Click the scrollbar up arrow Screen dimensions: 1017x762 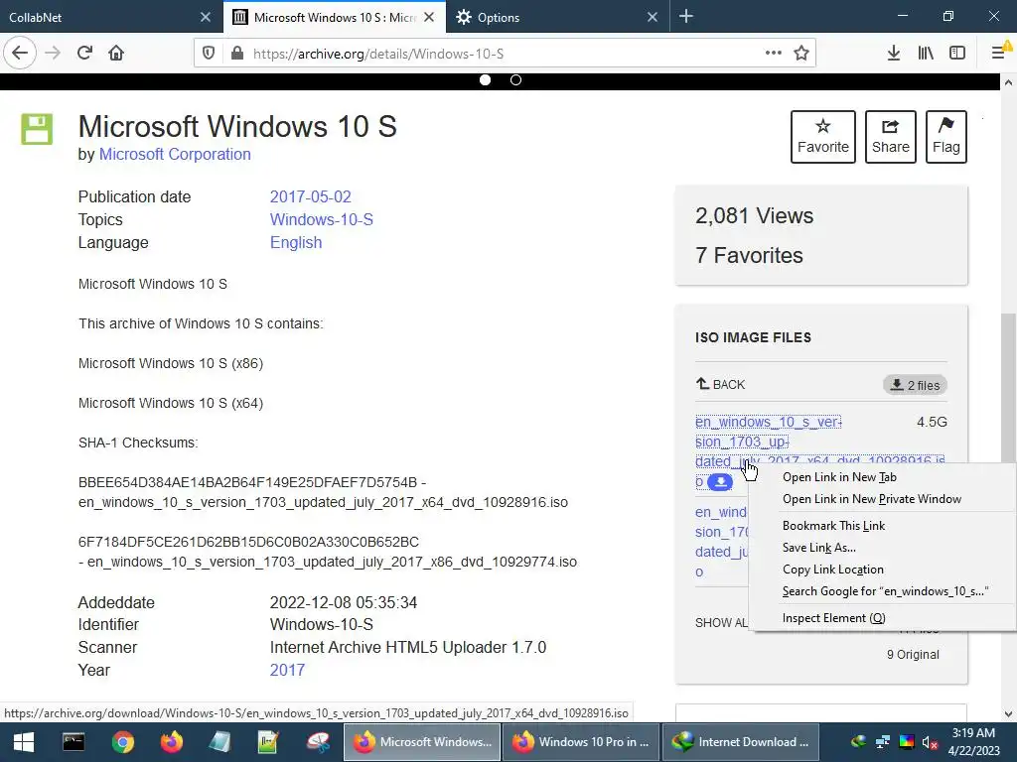(1008, 82)
